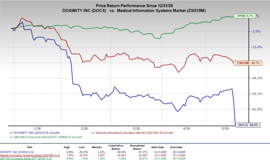Click SP5M row Median value 1.80%
270x160 pixels.
coord(101,158)
